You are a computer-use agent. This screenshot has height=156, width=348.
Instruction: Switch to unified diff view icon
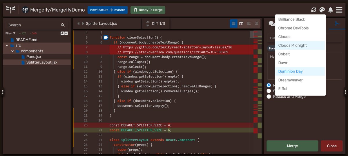click(x=234, y=23)
